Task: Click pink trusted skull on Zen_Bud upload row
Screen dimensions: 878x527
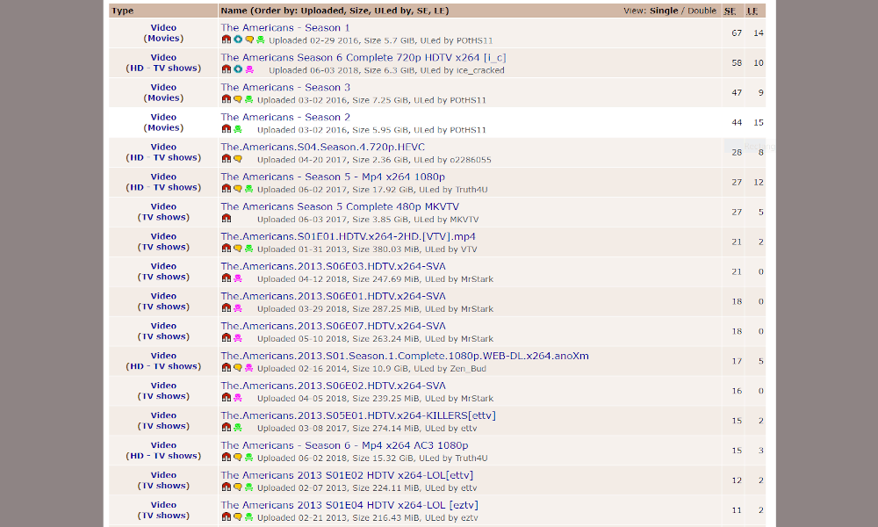Action: 249,367
